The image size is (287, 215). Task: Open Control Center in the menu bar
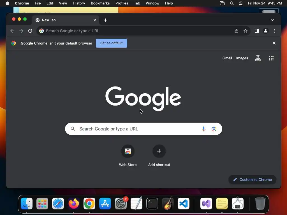[241, 3]
